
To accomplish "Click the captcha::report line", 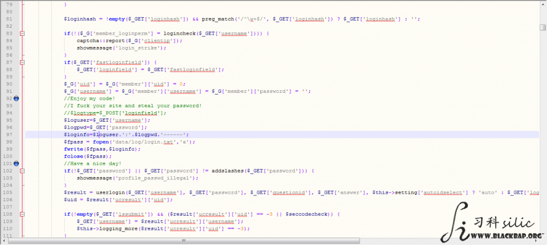I will click(x=129, y=41).
